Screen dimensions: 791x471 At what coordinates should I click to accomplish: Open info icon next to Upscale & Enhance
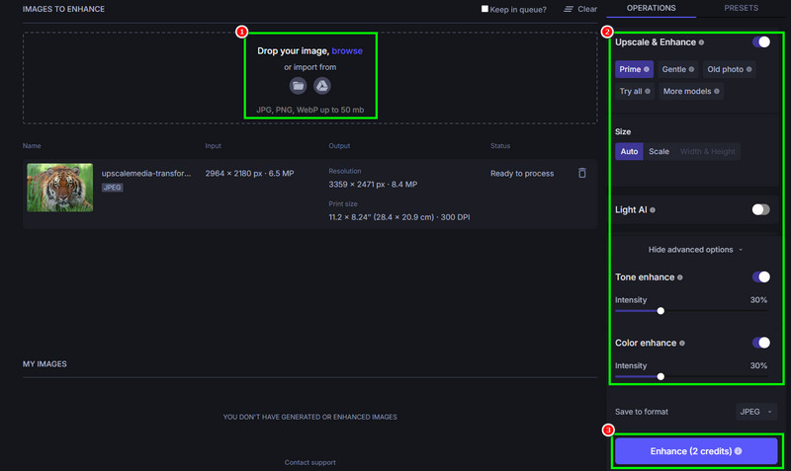pos(701,42)
